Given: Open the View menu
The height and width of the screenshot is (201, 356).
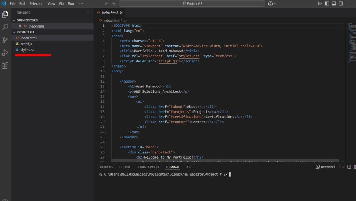Looking at the screenshot, I should (51, 3).
